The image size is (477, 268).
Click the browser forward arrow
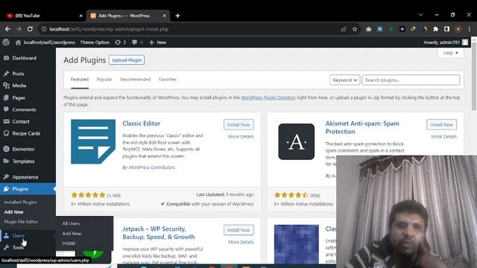pyautogui.click(x=19, y=29)
